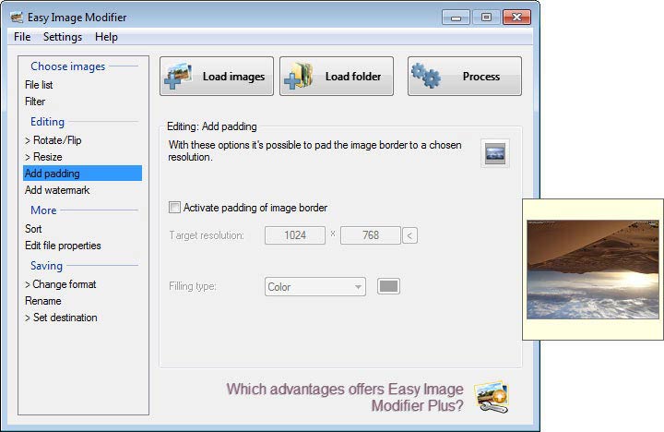Open the Settings menu

[63, 37]
